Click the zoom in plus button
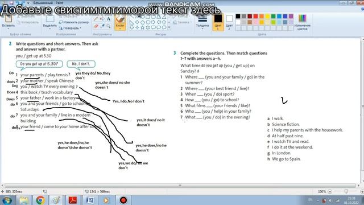Image resolution: width=364 pixels, height=205 pixels. click(362, 191)
